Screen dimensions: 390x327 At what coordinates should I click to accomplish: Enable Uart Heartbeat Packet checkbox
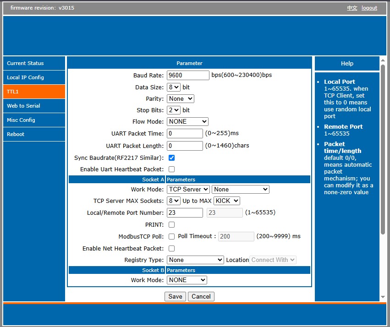tap(171, 169)
